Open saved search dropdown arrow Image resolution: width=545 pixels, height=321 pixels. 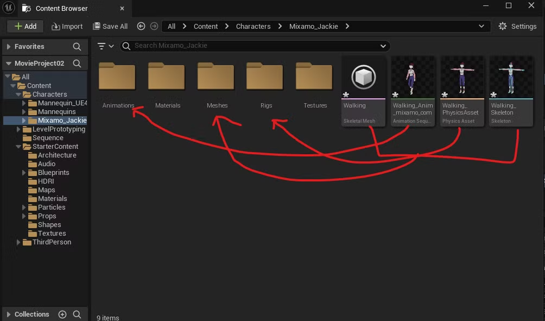coord(383,46)
